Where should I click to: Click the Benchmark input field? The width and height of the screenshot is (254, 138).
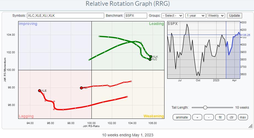point(136,16)
